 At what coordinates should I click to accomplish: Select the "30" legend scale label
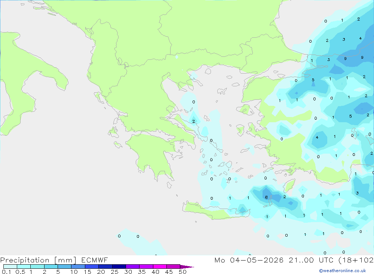point(128,272)
